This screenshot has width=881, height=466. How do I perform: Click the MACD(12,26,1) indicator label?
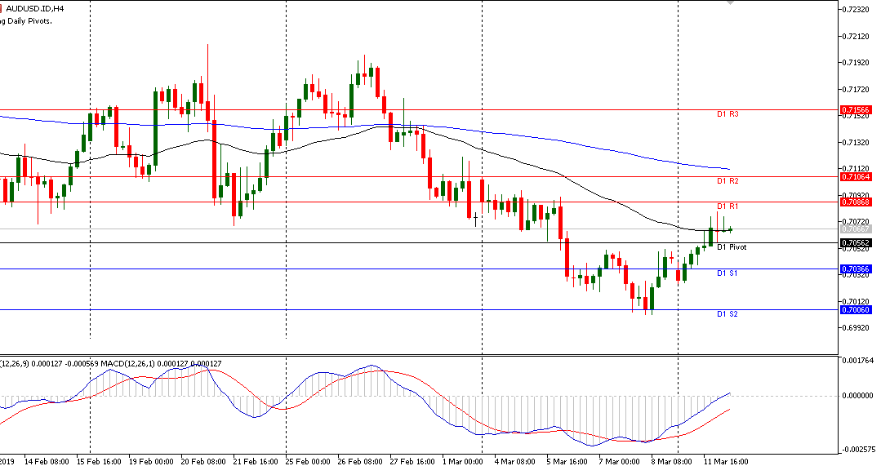tap(128, 364)
